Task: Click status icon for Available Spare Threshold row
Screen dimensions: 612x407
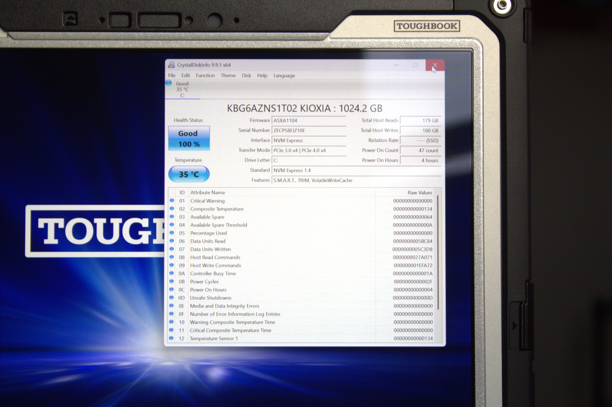Action: click(x=172, y=225)
